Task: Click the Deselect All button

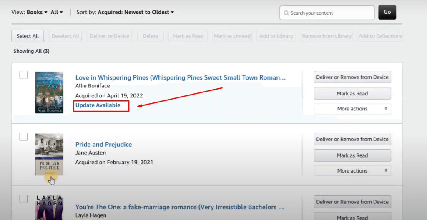Action: [65, 36]
